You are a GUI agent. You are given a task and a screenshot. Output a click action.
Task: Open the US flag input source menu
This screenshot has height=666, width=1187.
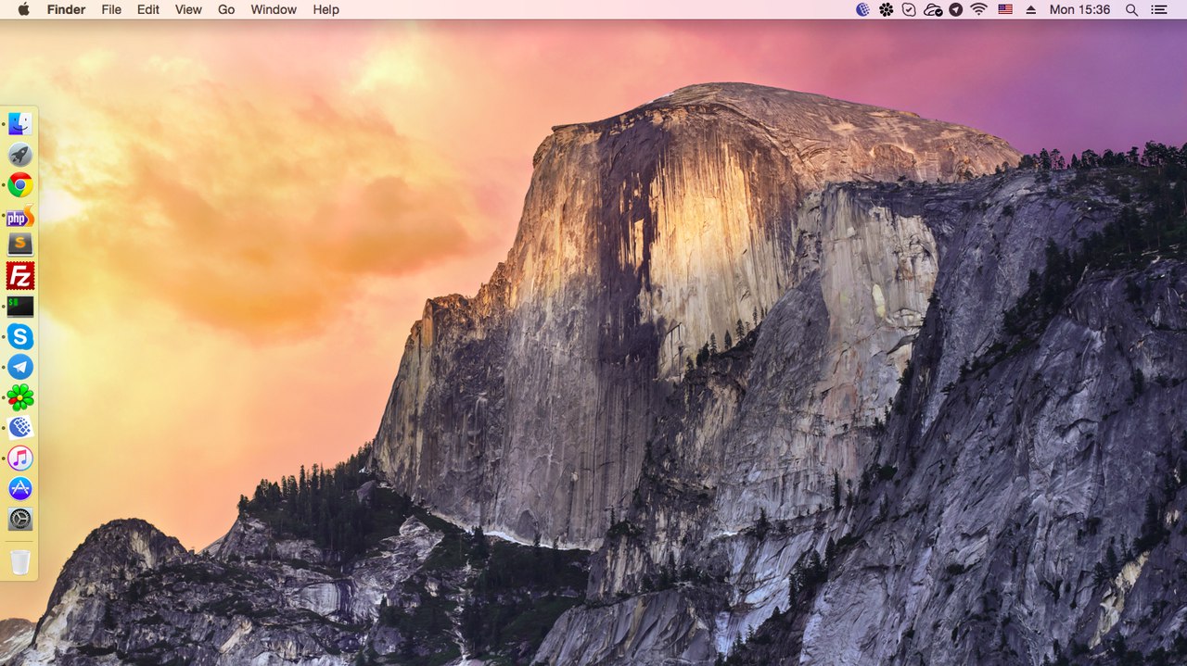tap(1005, 9)
